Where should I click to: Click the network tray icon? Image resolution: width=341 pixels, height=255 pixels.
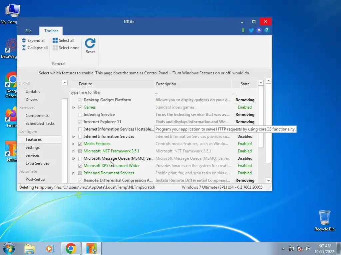pos(291,249)
